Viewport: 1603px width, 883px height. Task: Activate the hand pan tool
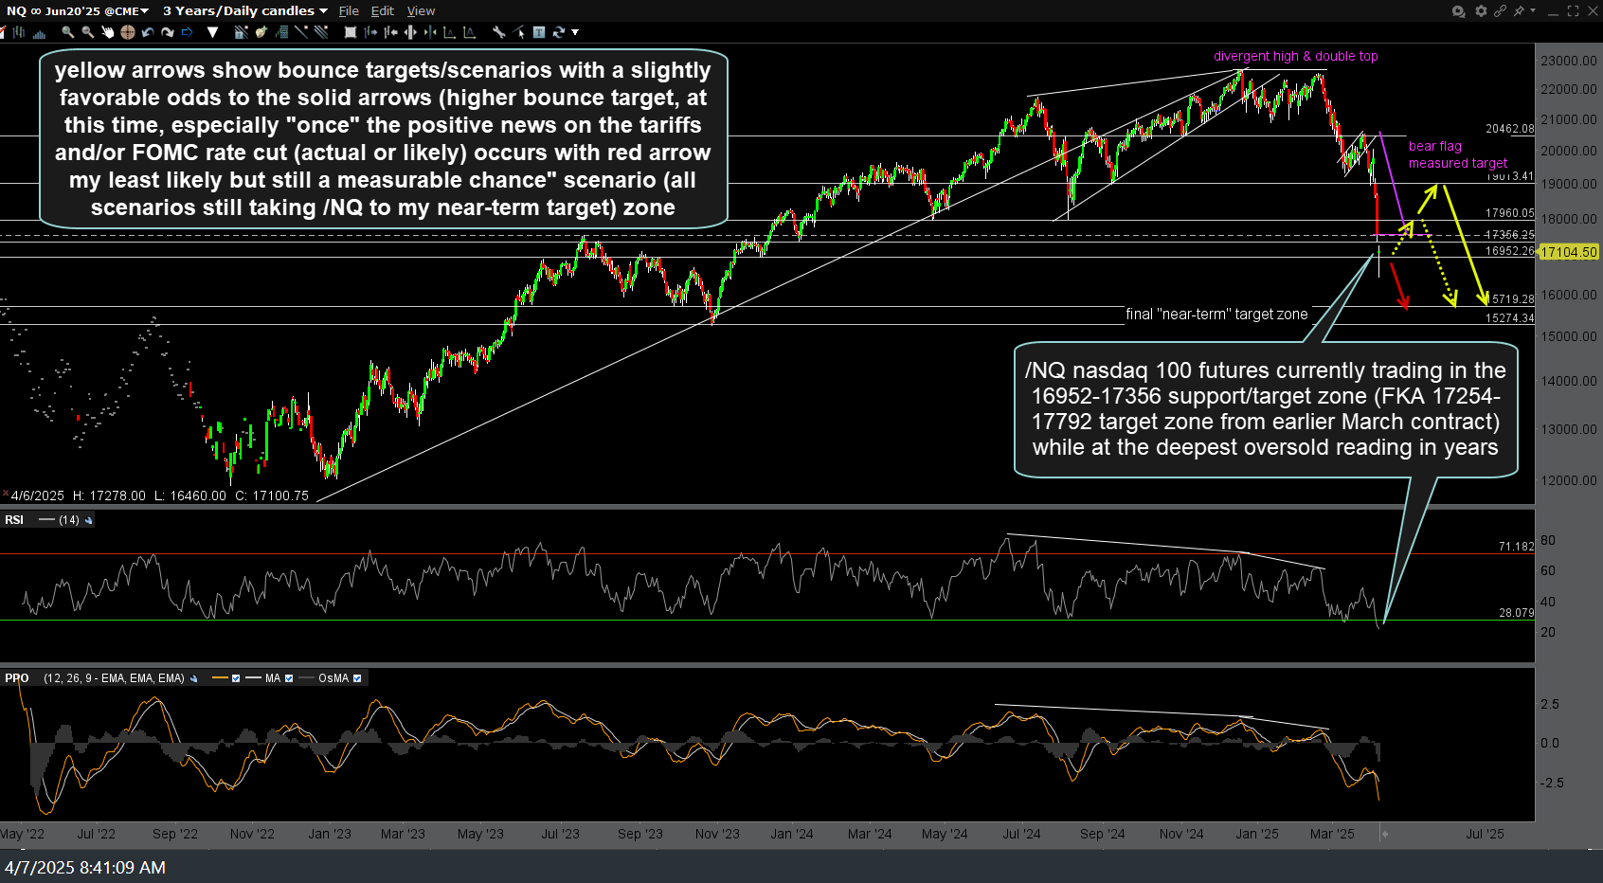tap(108, 32)
